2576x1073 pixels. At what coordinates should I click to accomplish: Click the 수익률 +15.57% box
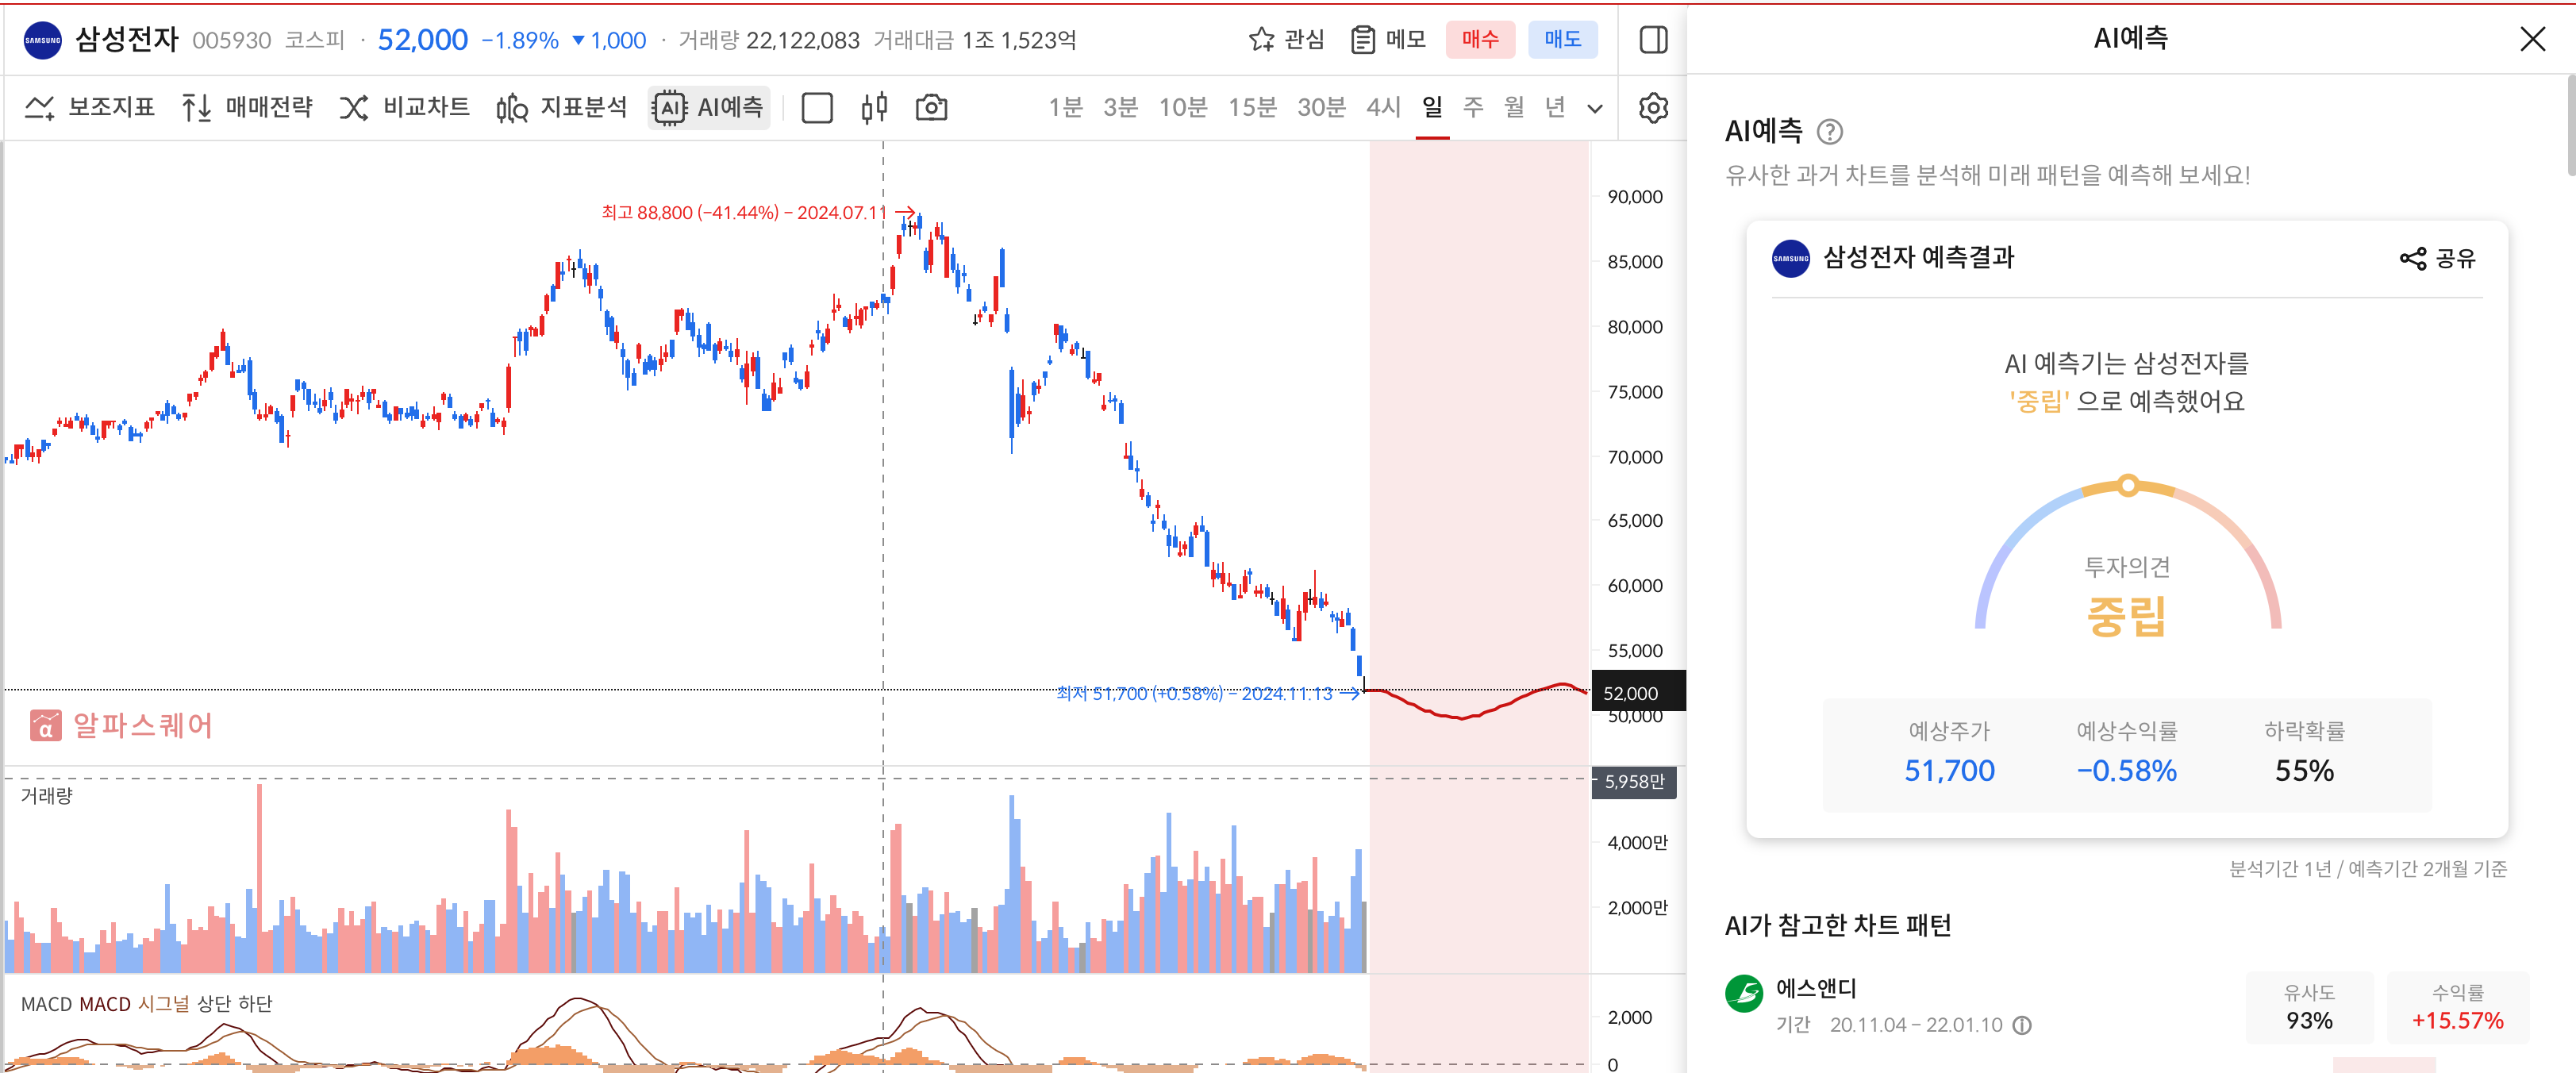coord(2457,1007)
